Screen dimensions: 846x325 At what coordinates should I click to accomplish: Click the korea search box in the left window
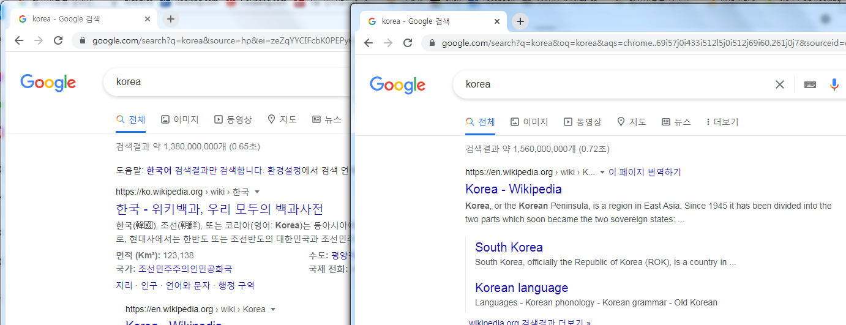click(x=226, y=82)
